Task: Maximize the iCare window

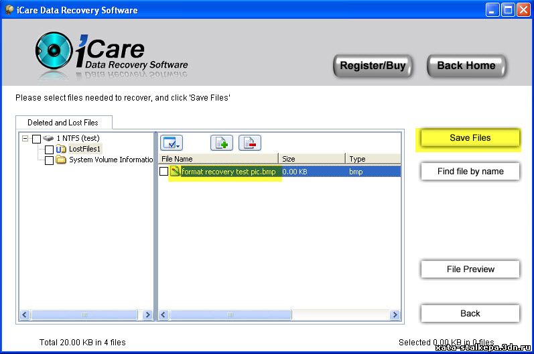Action: pyautogui.click(x=508, y=10)
